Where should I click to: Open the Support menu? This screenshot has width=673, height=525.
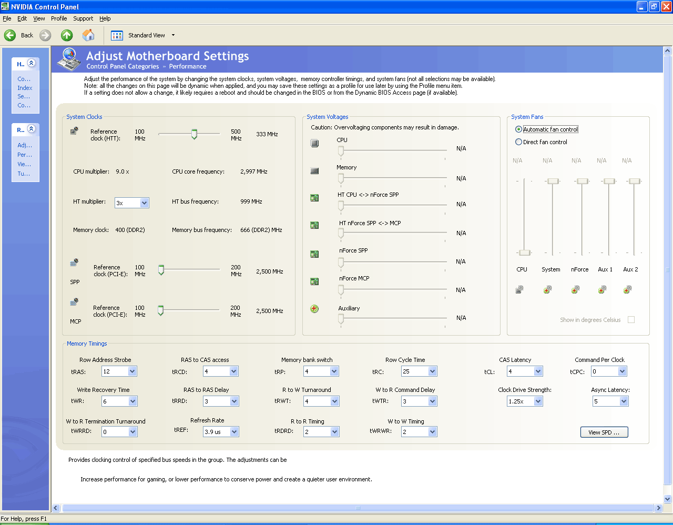click(83, 18)
